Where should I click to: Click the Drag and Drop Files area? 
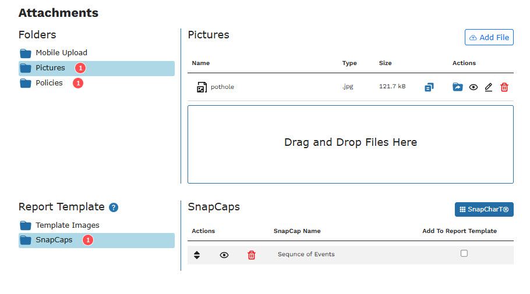[350, 143]
